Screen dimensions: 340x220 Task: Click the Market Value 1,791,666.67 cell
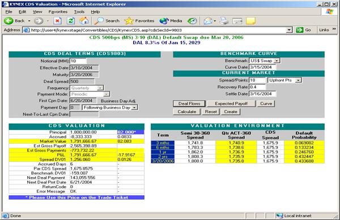click(x=93, y=141)
